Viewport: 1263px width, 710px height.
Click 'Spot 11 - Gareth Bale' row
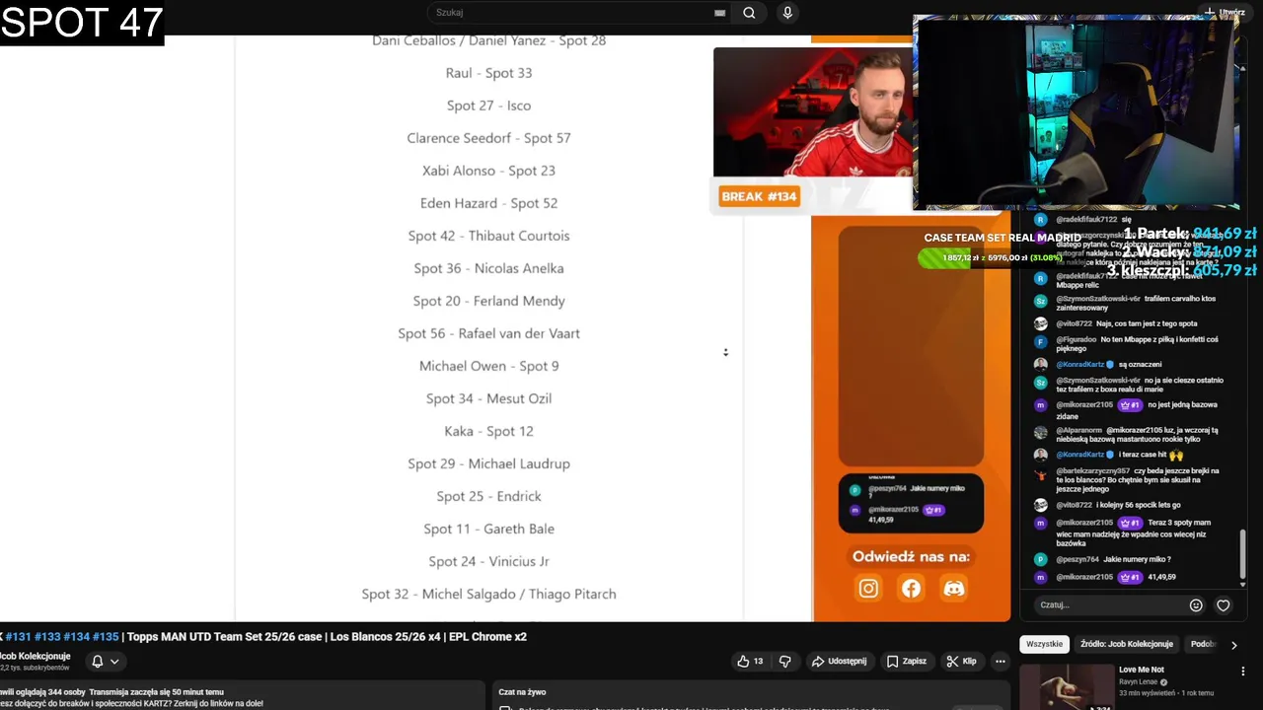click(x=488, y=529)
